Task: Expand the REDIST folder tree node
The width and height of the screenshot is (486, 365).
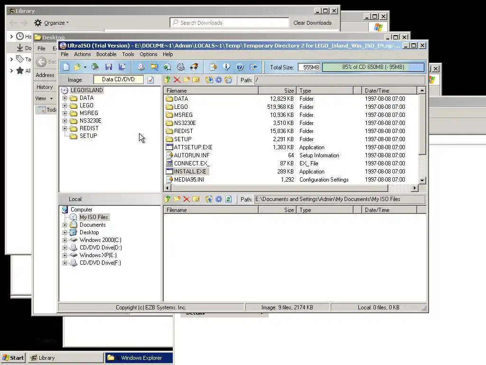Action: coord(65,128)
